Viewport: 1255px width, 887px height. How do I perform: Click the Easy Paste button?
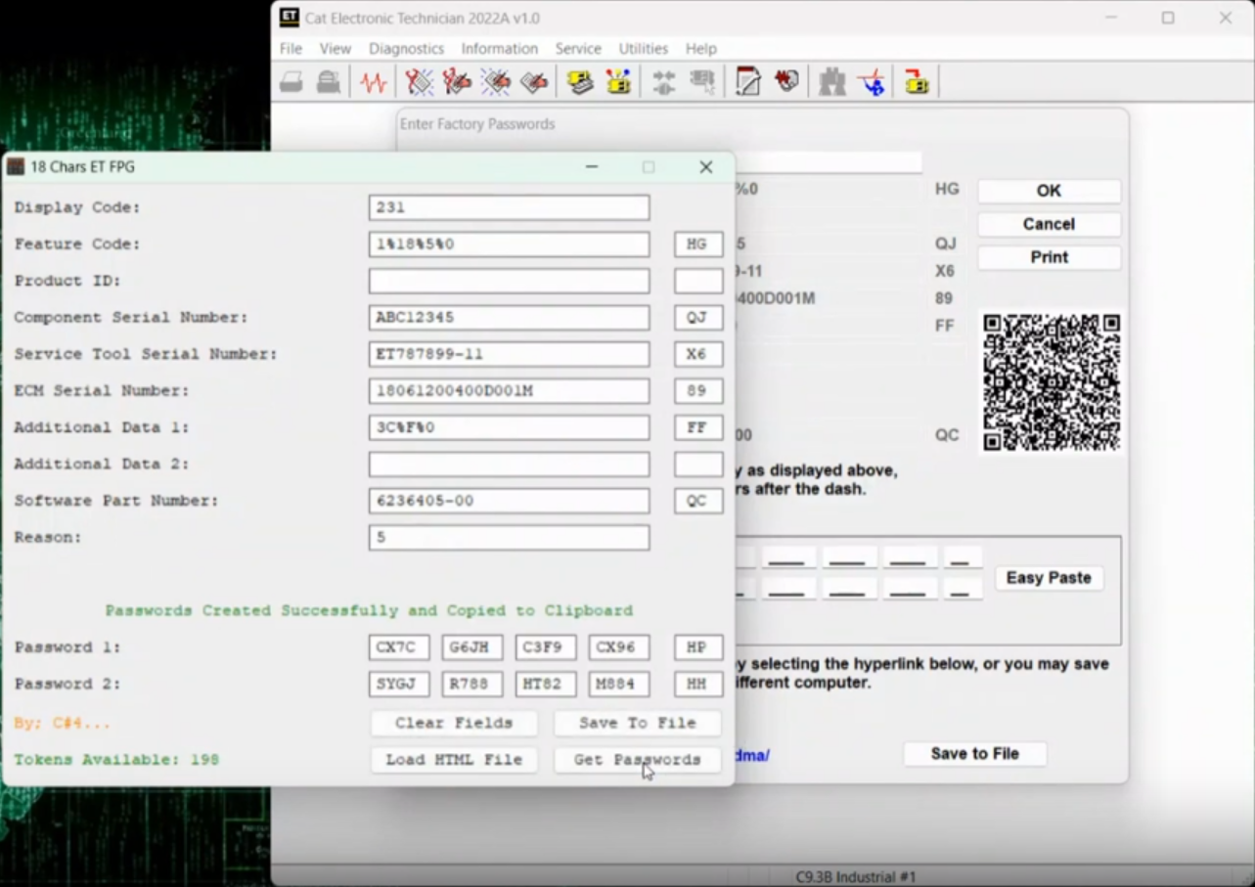1049,578
